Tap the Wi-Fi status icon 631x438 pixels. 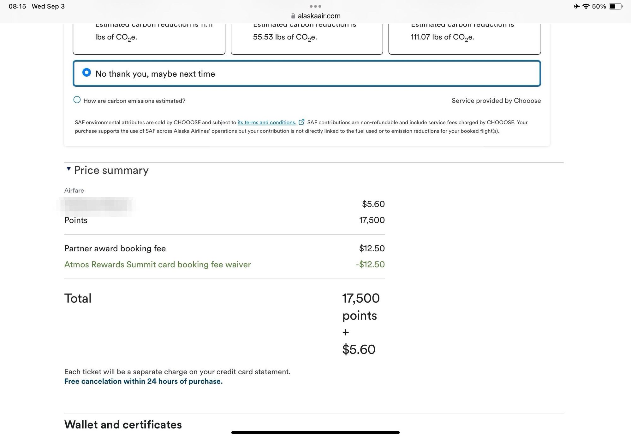click(x=586, y=6)
